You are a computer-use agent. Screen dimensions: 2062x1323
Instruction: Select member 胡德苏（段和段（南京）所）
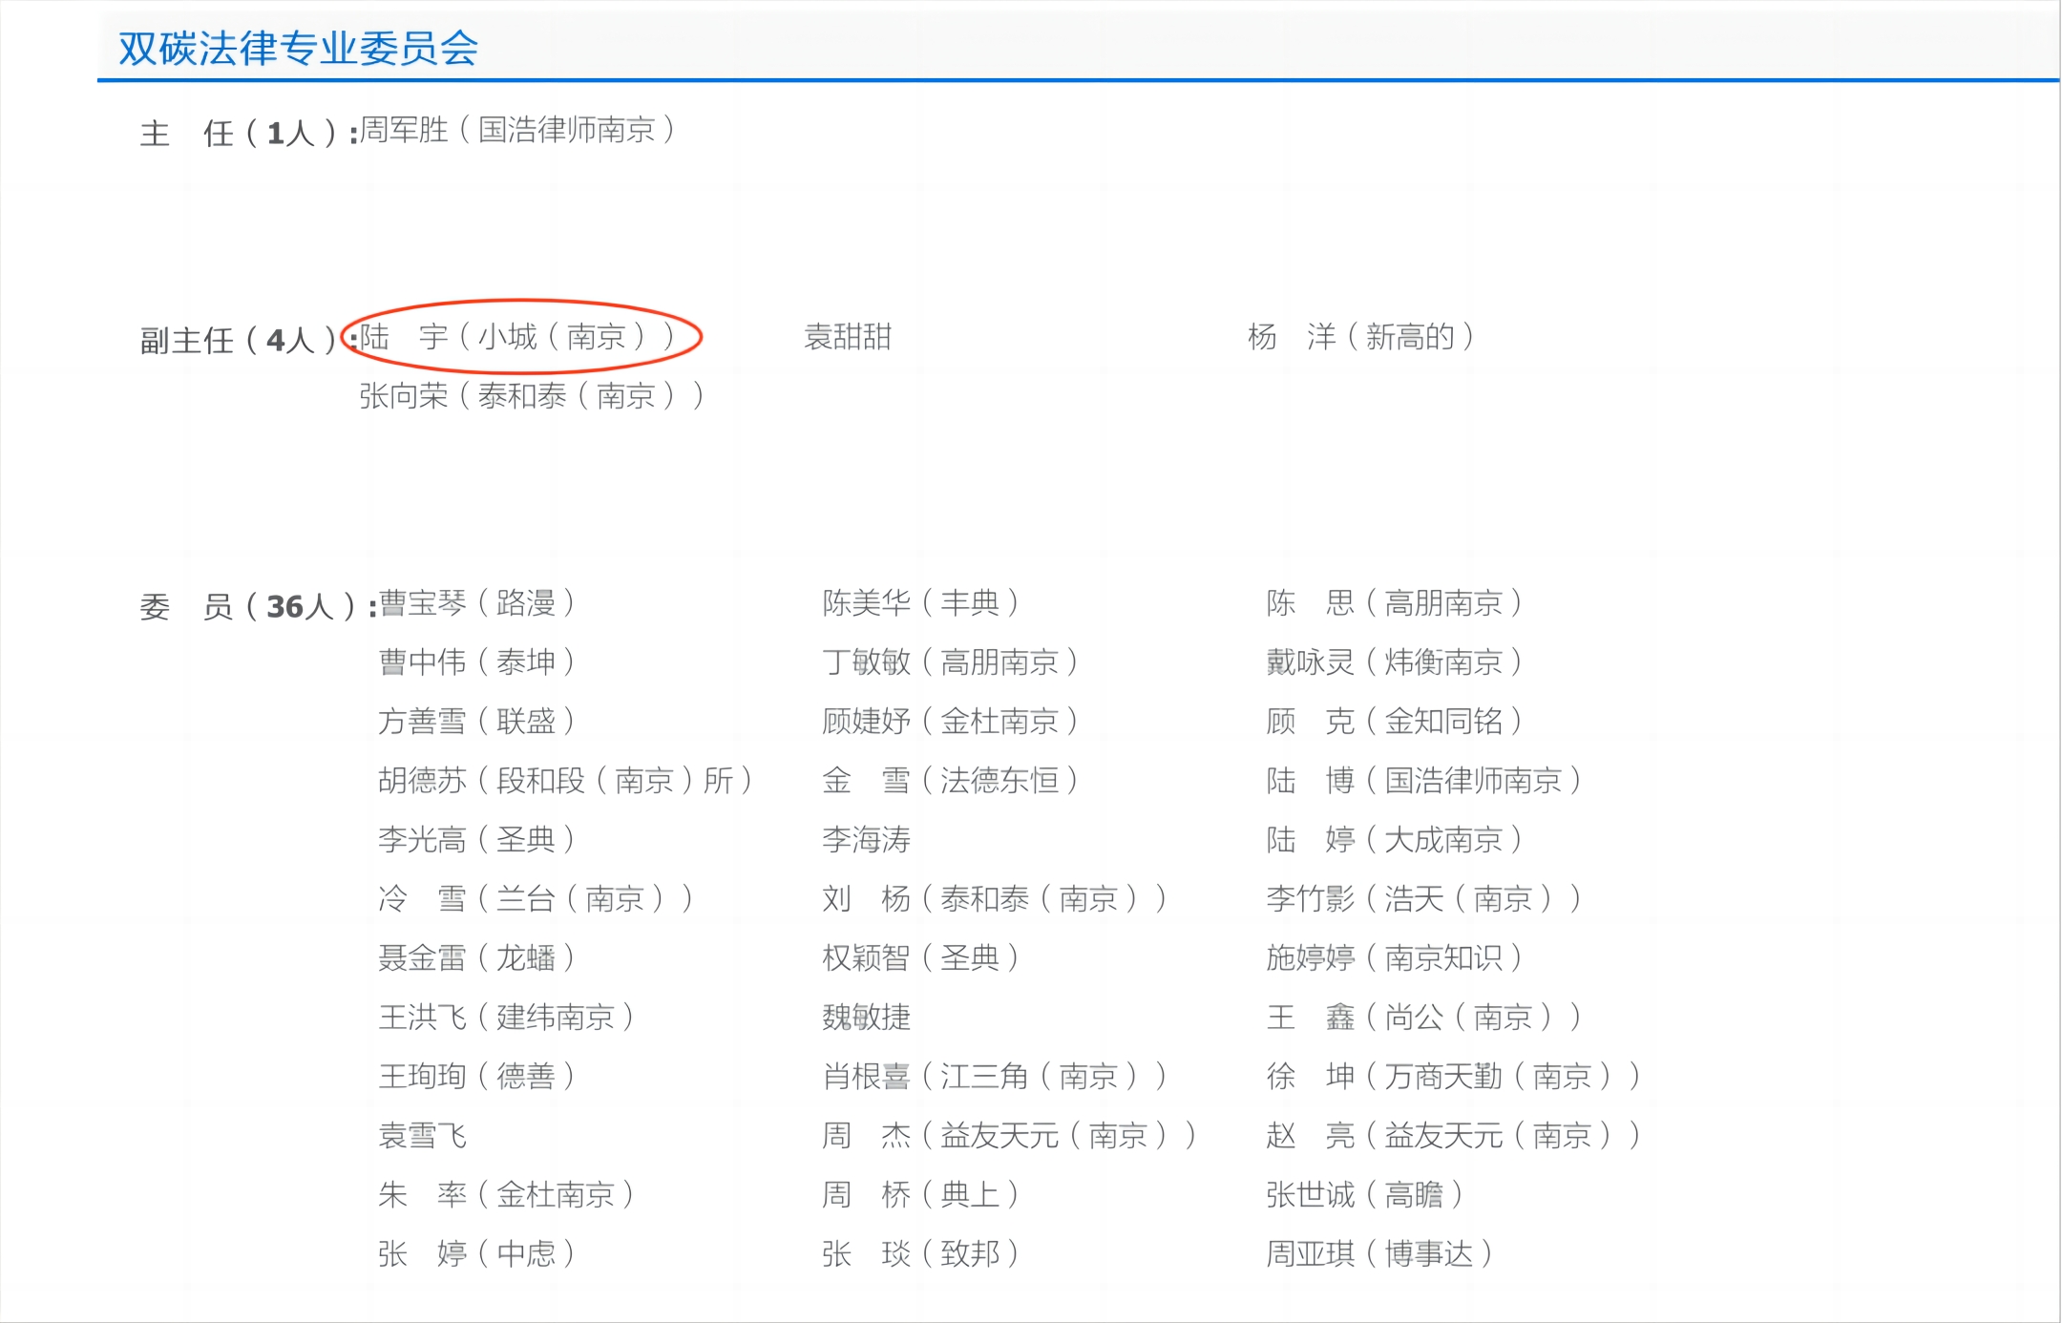[566, 781]
